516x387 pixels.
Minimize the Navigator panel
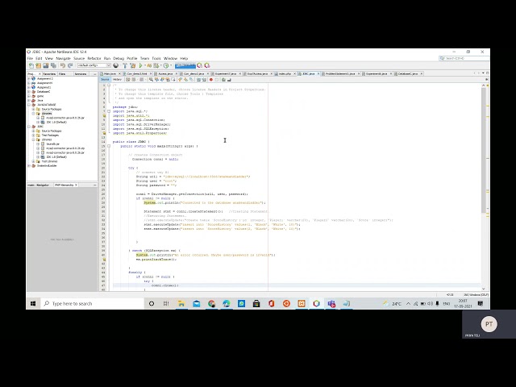tap(95, 185)
